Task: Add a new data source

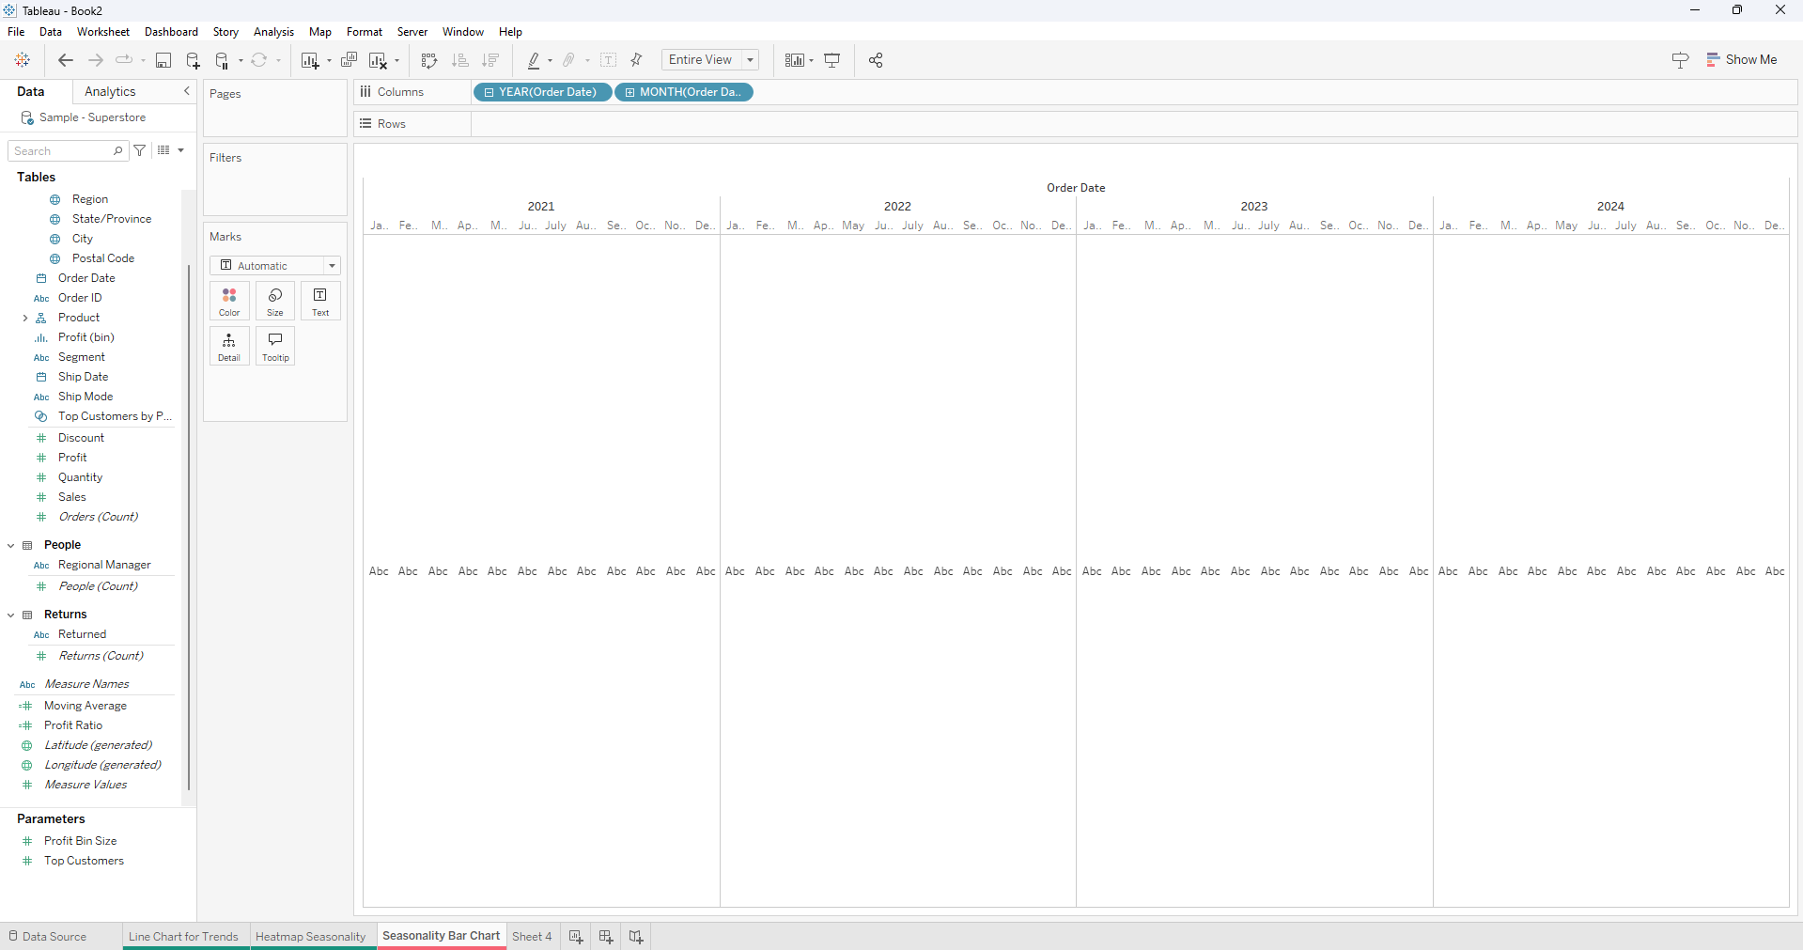Action: (x=193, y=60)
